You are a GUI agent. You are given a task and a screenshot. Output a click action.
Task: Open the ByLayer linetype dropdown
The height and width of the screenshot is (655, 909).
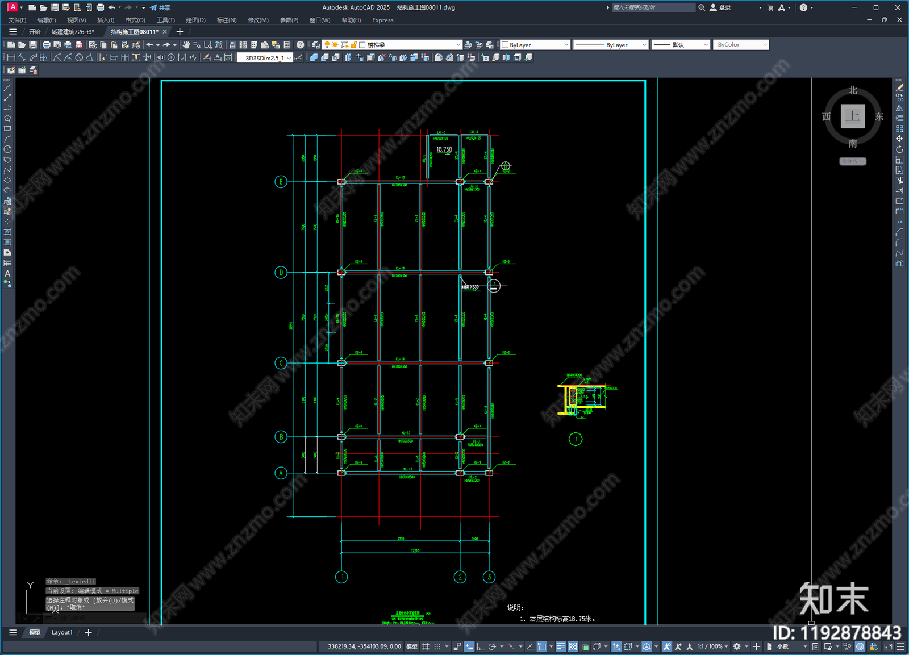(611, 44)
